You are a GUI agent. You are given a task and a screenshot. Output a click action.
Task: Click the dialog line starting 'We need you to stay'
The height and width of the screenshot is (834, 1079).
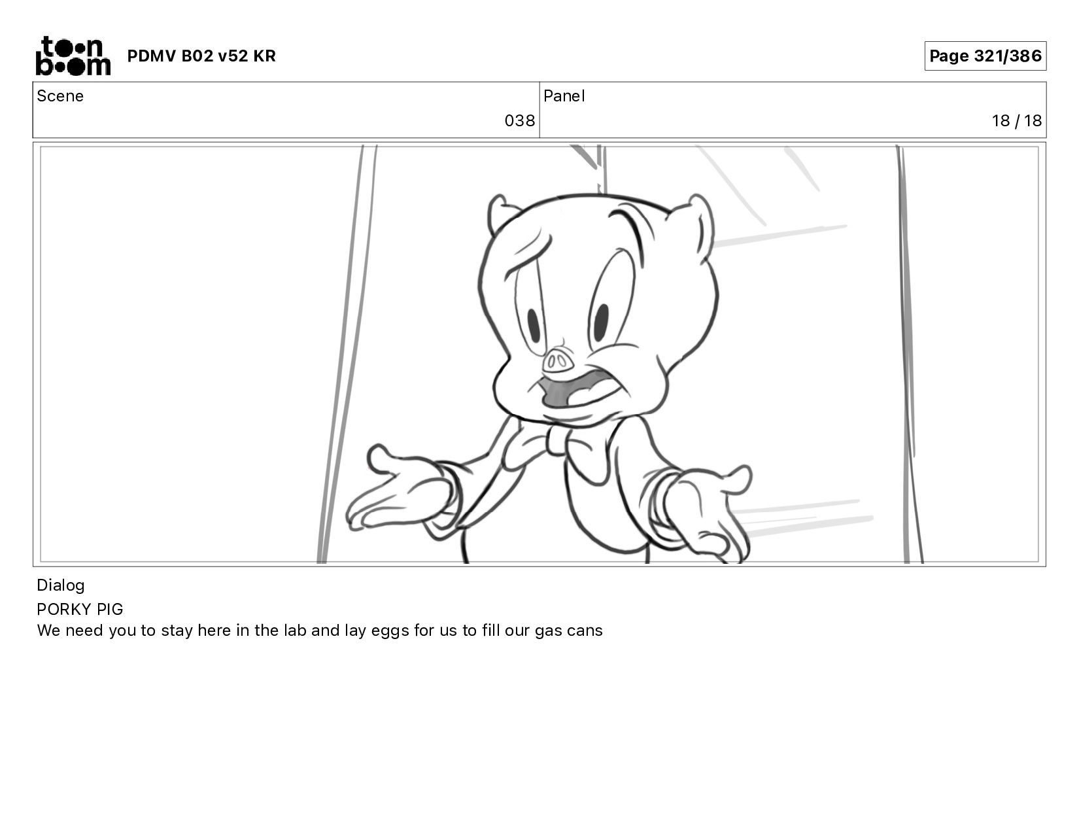(x=320, y=631)
